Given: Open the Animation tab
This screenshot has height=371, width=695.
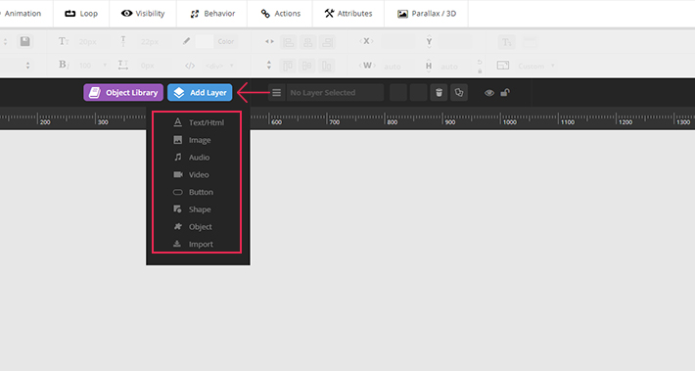Looking at the screenshot, I should click(23, 14).
